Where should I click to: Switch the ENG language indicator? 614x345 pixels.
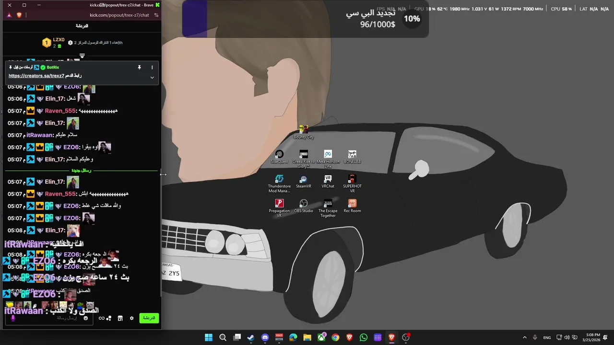point(547,337)
